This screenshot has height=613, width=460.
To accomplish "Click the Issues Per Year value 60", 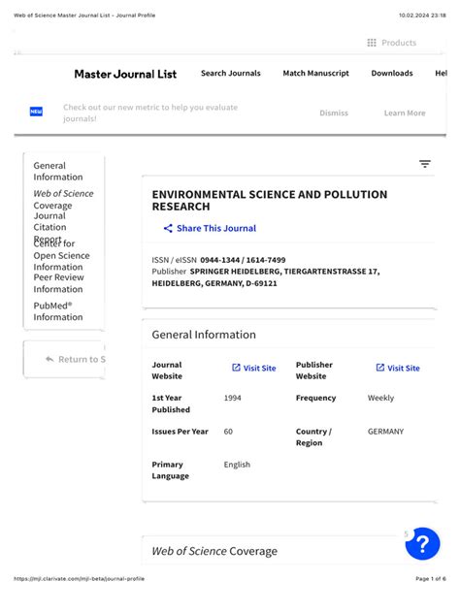I will tap(228, 432).
